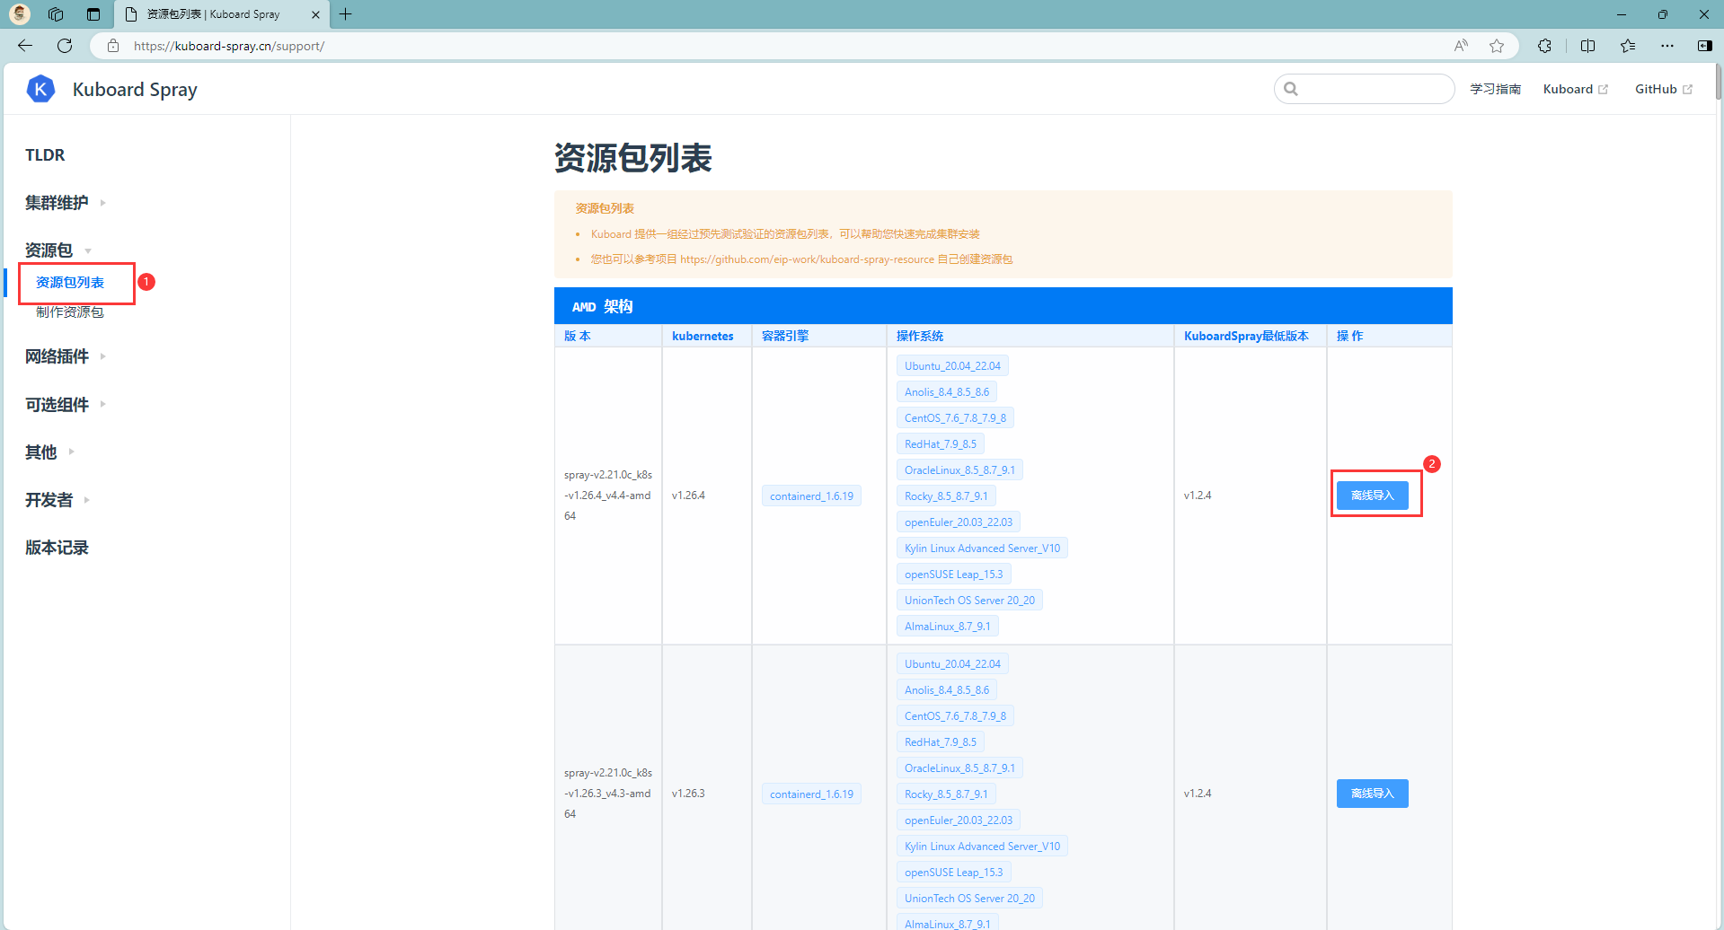Screen dimensions: 1724x930
Task: Click the Kuboard Spray logo icon
Action: (x=40, y=89)
